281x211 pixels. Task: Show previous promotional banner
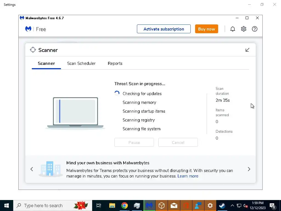[32, 169]
